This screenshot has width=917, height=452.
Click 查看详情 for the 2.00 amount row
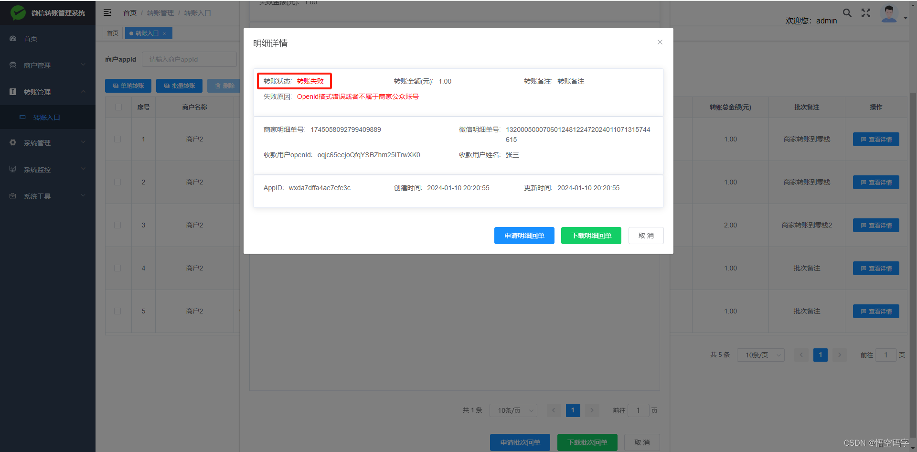click(876, 225)
